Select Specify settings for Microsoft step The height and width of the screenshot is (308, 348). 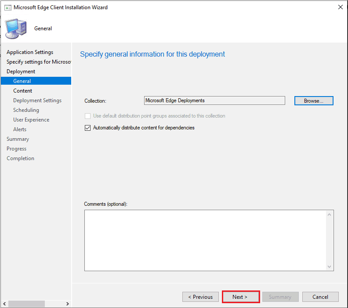coord(39,62)
